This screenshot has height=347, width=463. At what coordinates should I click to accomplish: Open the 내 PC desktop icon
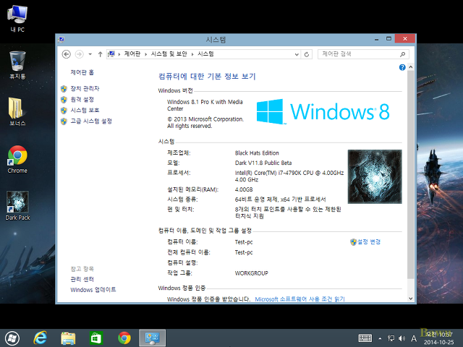click(x=17, y=18)
